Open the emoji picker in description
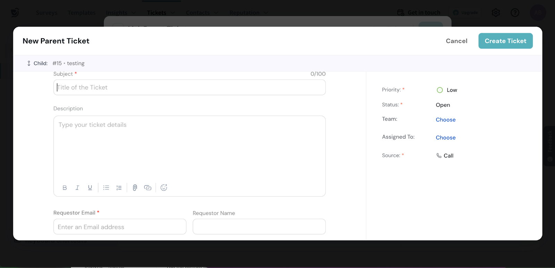The height and width of the screenshot is (268, 555). pos(164,188)
